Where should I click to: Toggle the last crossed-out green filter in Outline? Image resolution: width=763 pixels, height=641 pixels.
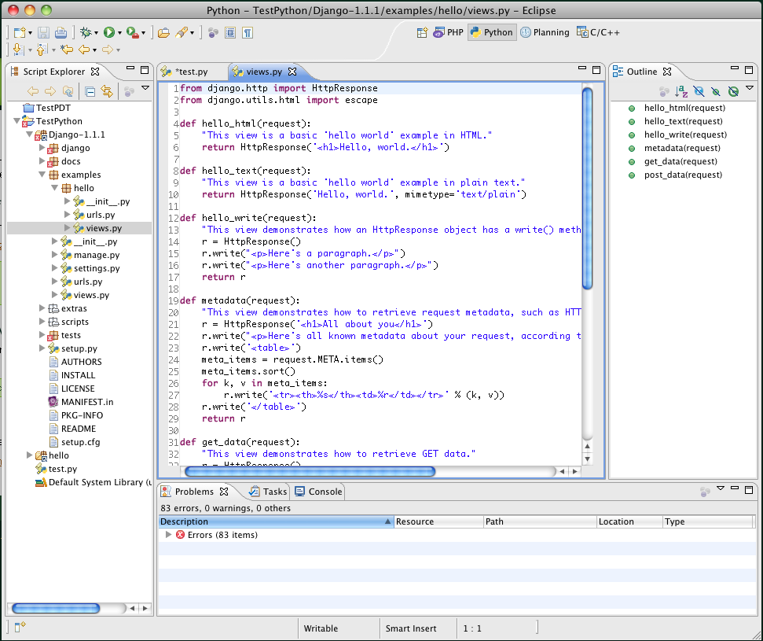733,91
